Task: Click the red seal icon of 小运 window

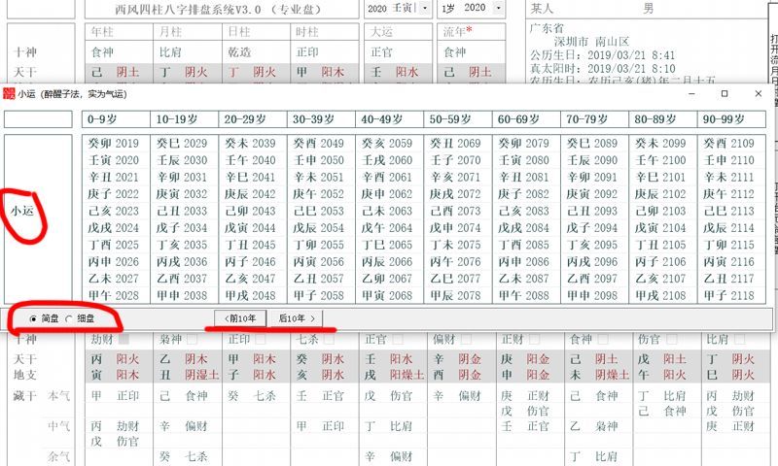Action: pyautogui.click(x=9, y=93)
